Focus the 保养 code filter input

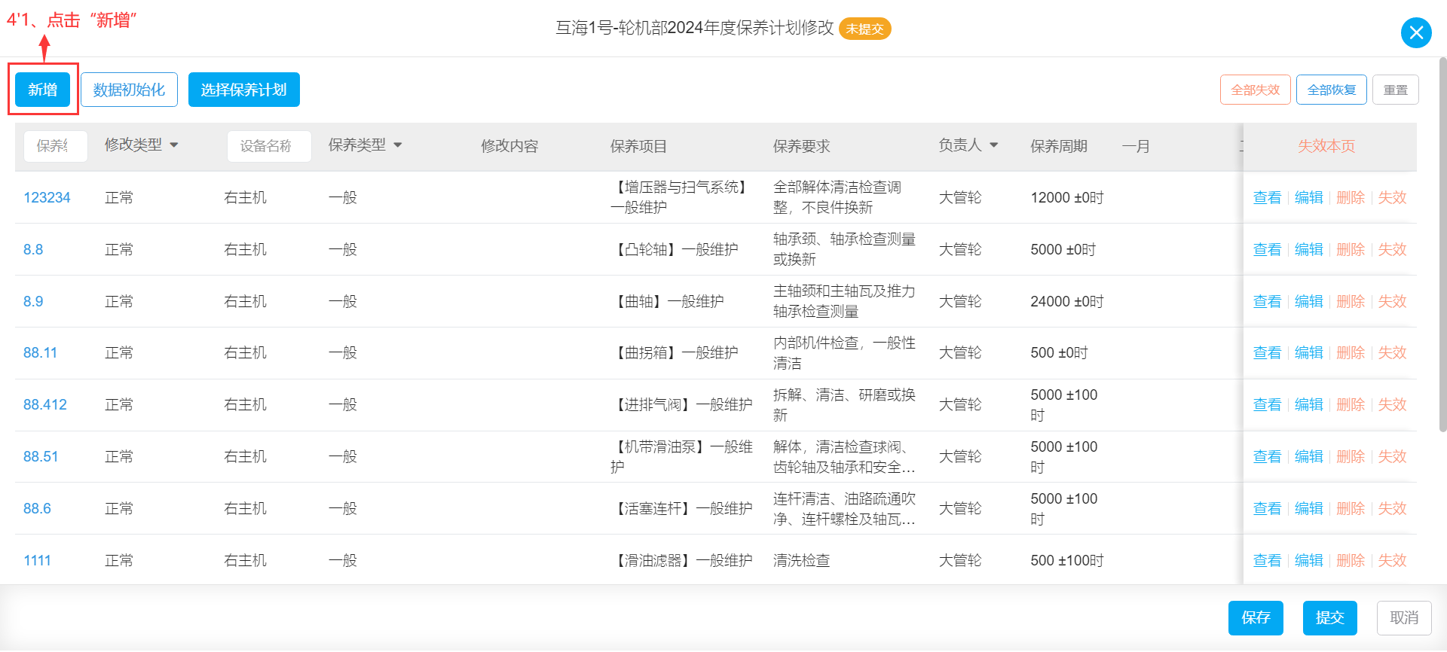56,146
